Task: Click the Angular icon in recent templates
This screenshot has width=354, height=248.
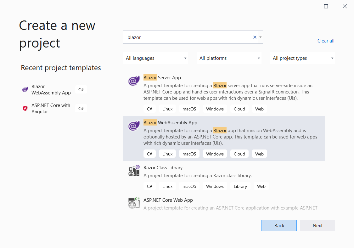Action: point(25,108)
